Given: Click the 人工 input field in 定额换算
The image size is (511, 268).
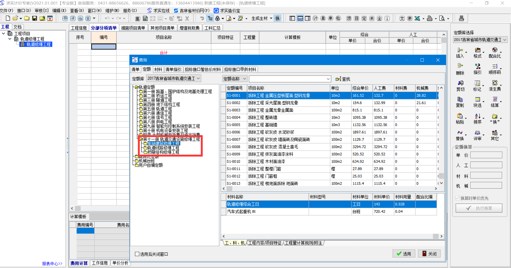Looking at the screenshot, I should click(x=486, y=165).
